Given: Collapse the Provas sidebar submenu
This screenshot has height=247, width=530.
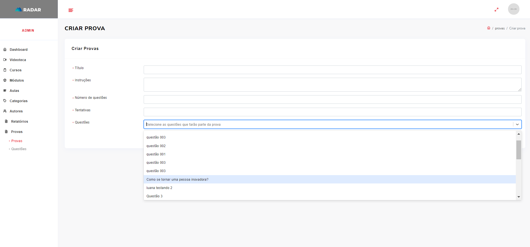Looking at the screenshot, I should (17, 132).
